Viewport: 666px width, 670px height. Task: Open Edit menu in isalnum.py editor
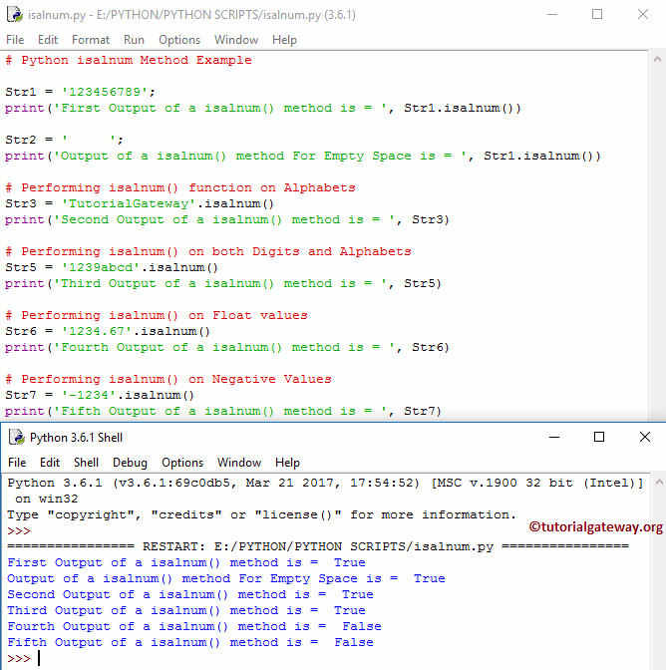coord(48,40)
